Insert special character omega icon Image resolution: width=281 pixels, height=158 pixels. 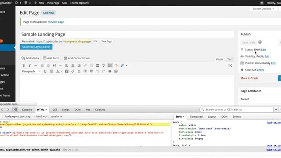click(x=79, y=71)
